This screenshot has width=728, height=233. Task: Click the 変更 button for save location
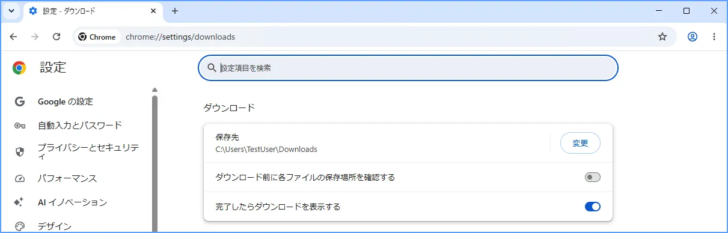pyautogui.click(x=580, y=144)
